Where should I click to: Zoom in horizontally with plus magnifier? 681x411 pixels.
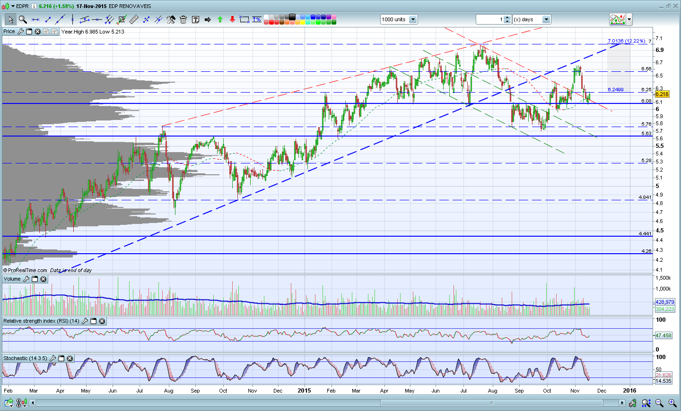672,403
